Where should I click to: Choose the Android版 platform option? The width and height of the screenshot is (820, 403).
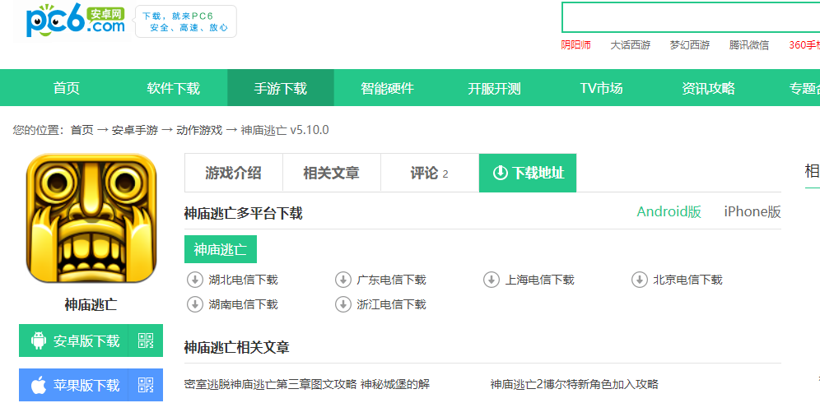669,211
